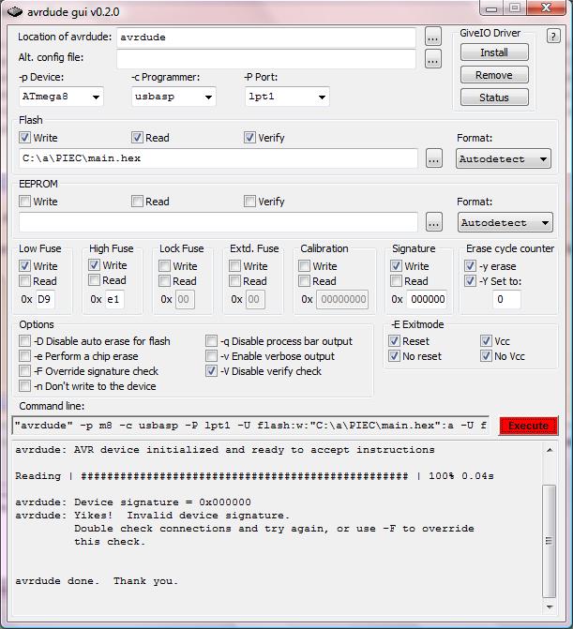Open help with the question mark button
573x629 pixels.
click(553, 37)
